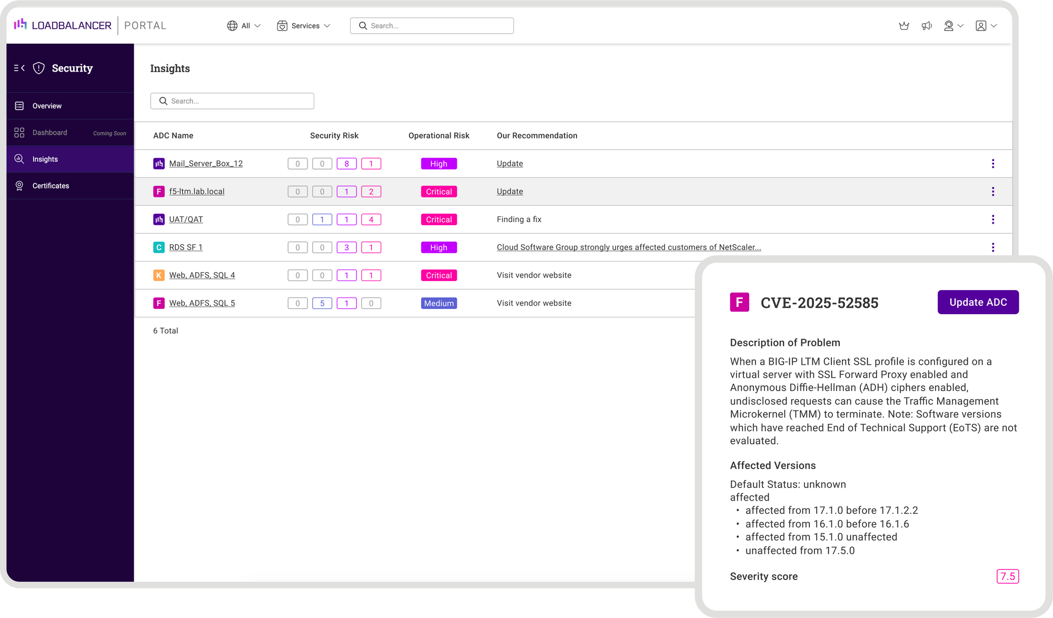The height and width of the screenshot is (618, 1053).
Task: Click the Critical badge for Web, ADFS, SQL 4
Action: pos(439,275)
